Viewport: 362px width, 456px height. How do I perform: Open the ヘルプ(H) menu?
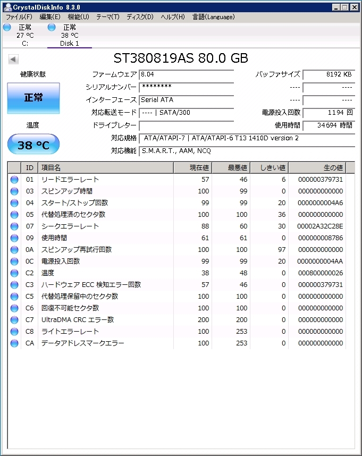pos(173,17)
